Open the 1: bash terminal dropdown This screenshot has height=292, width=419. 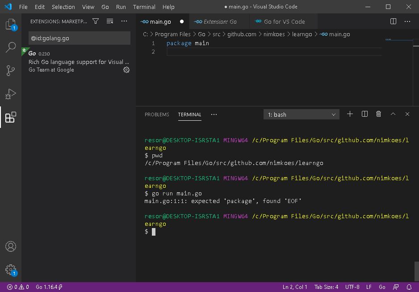[302, 114]
